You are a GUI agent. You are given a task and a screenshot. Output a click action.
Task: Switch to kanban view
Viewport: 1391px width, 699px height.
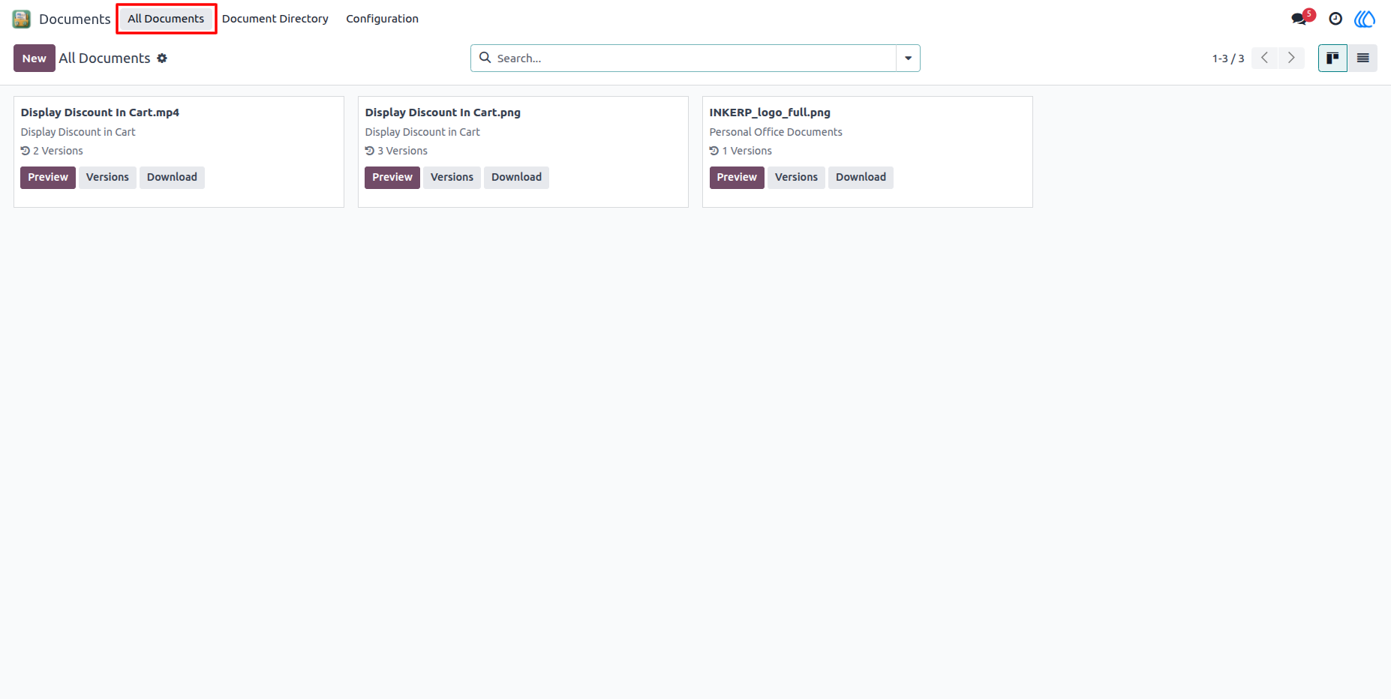coord(1332,58)
